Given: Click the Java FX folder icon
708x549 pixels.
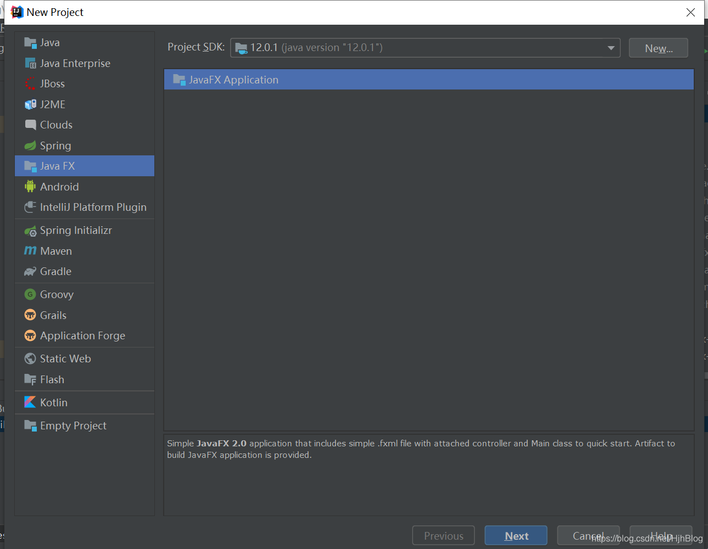Looking at the screenshot, I should (30, 166).
